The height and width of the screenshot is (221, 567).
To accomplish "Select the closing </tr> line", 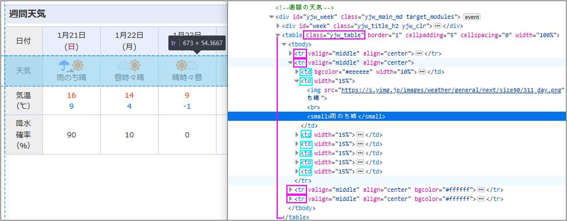I will pyautogui.click(x=304, y=180).
